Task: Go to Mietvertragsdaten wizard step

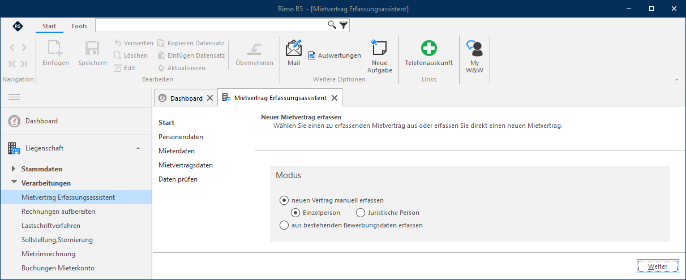Action: click(x=186, y=165)
